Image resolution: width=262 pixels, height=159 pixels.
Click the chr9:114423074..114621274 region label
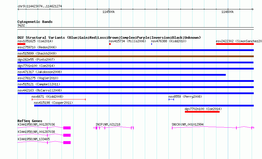(x=40, y=6)
